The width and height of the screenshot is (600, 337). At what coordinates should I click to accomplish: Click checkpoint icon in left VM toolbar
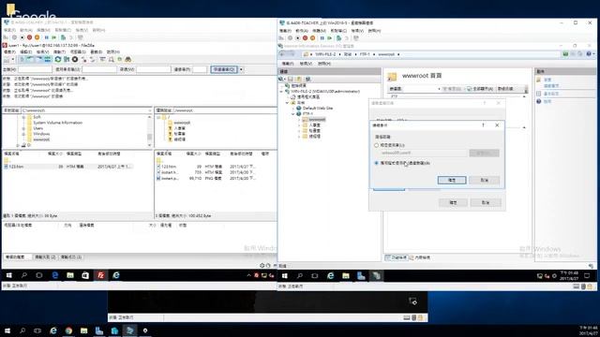click(63, 37)
